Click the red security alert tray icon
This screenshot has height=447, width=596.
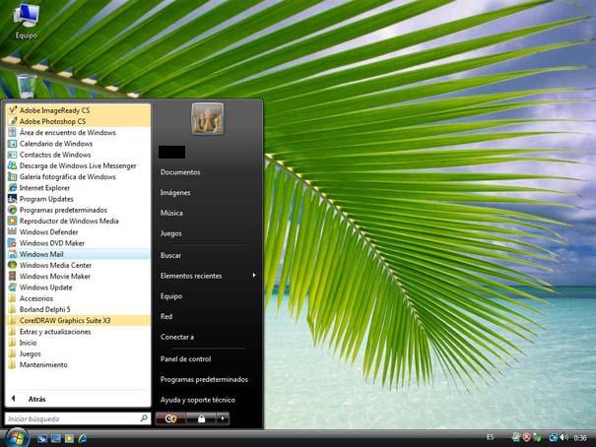pyautogui.click(x=526, y=437)
